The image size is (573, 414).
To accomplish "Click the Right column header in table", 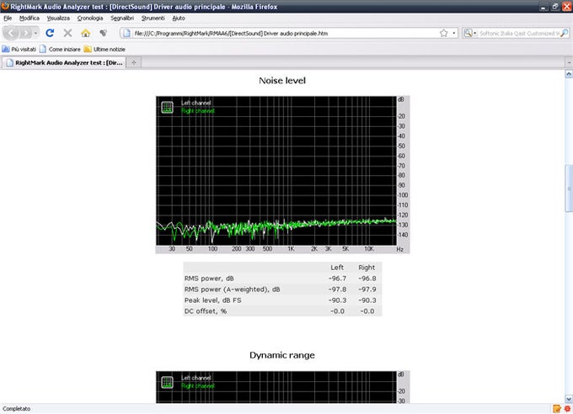I will (367, 268).
